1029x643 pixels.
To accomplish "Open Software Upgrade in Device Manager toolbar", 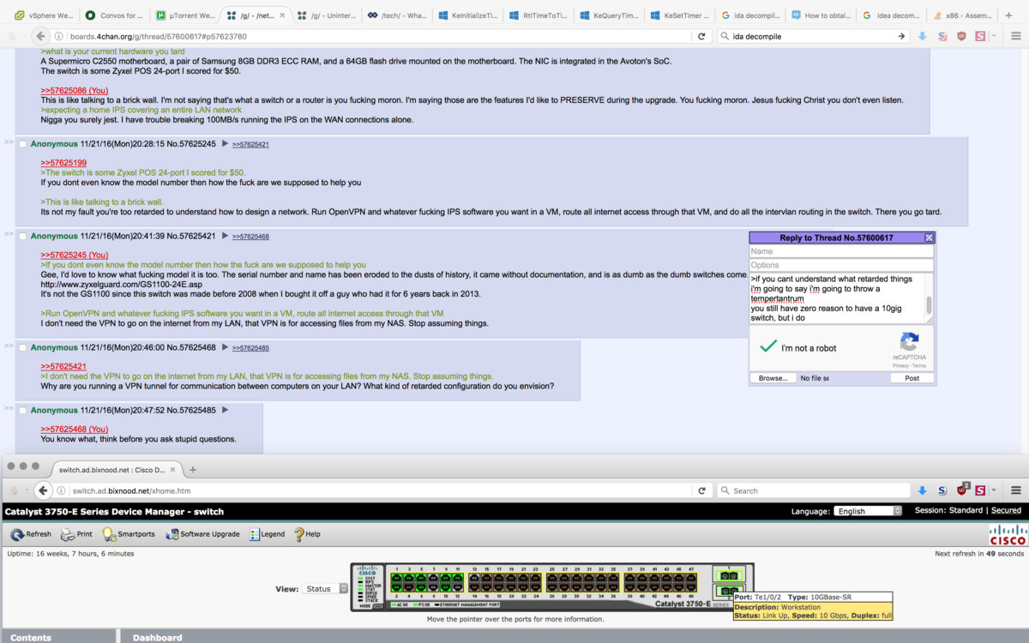I will pos(172,534).
